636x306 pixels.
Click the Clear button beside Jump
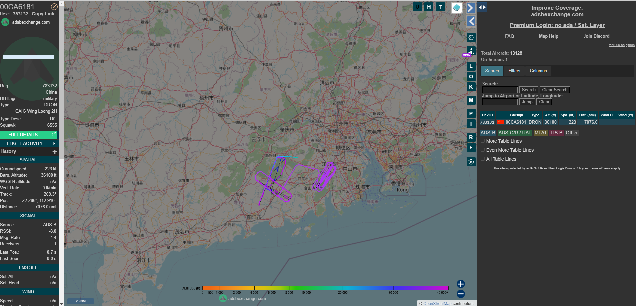pos(544,102)
